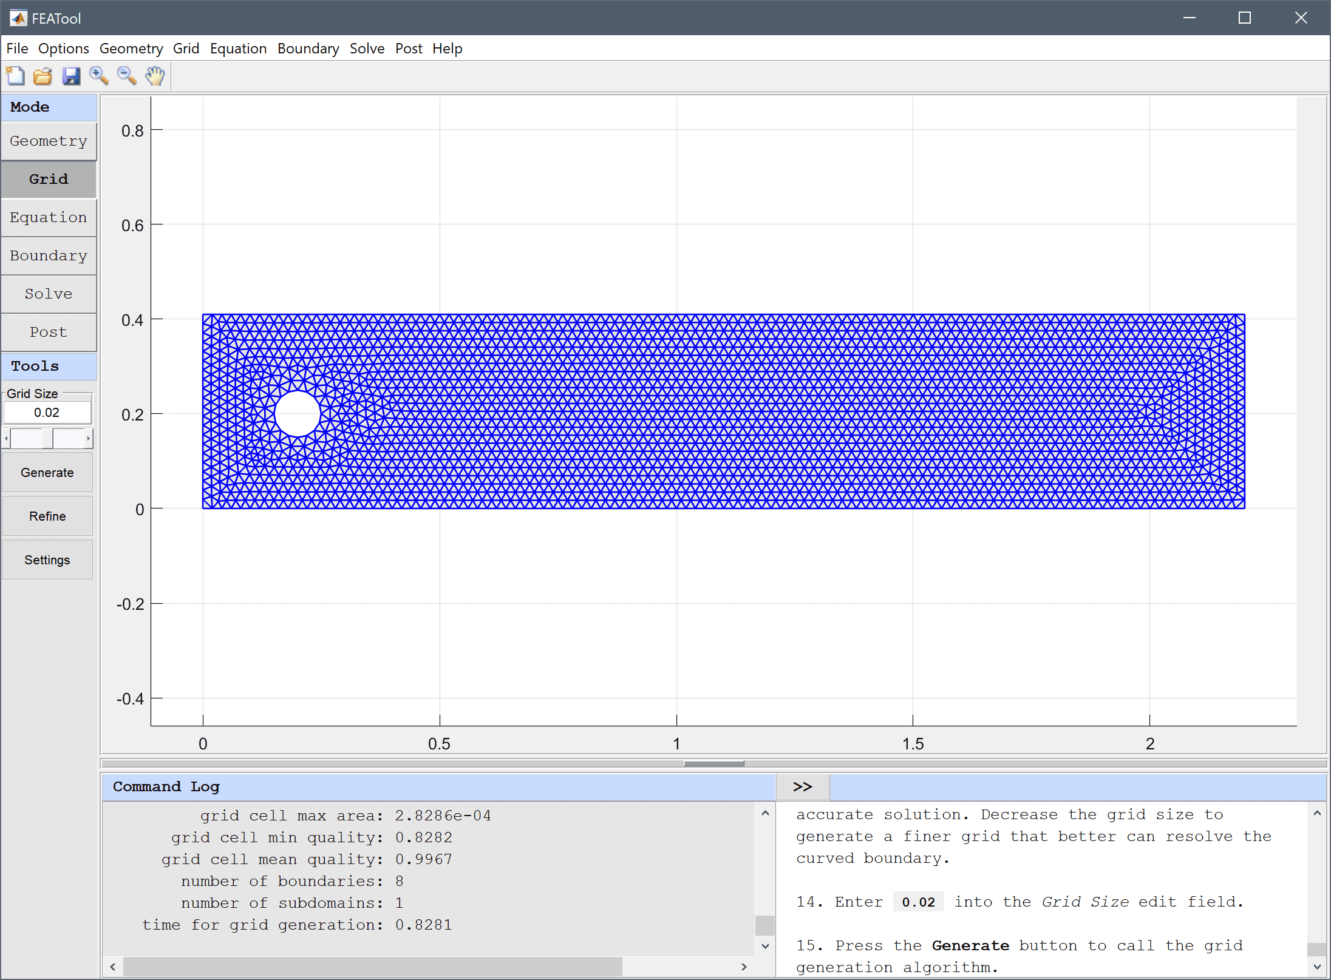Click tutorial panel scrollbar up arrow

pyautogui.click(x=1317, y=813)
